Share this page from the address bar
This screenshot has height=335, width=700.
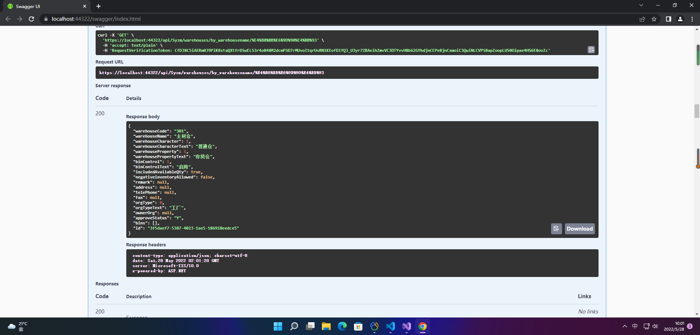click(x=642, y=19)
